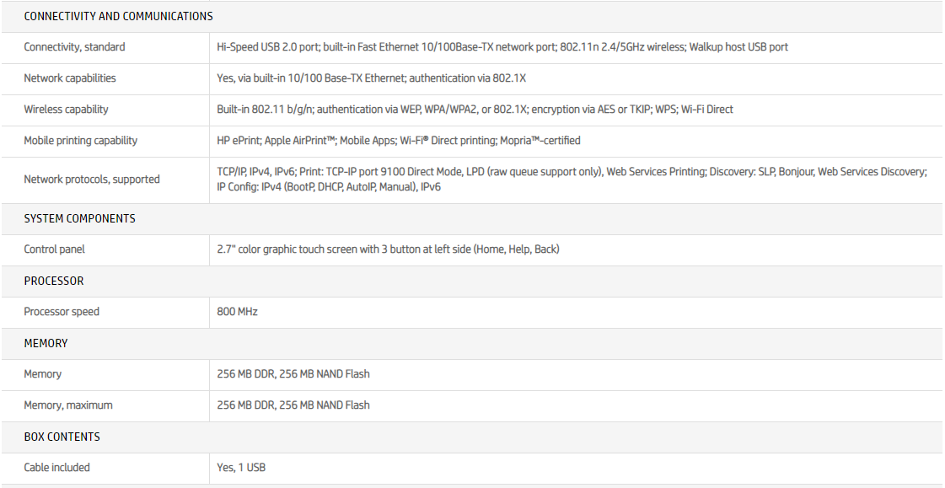This screenshot has width=945, height=488.
Task: Click the "Network protocols, supported" label
Action: point(91,180)
